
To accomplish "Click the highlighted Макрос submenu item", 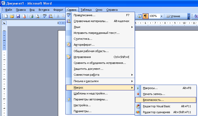I will (100, 88).
